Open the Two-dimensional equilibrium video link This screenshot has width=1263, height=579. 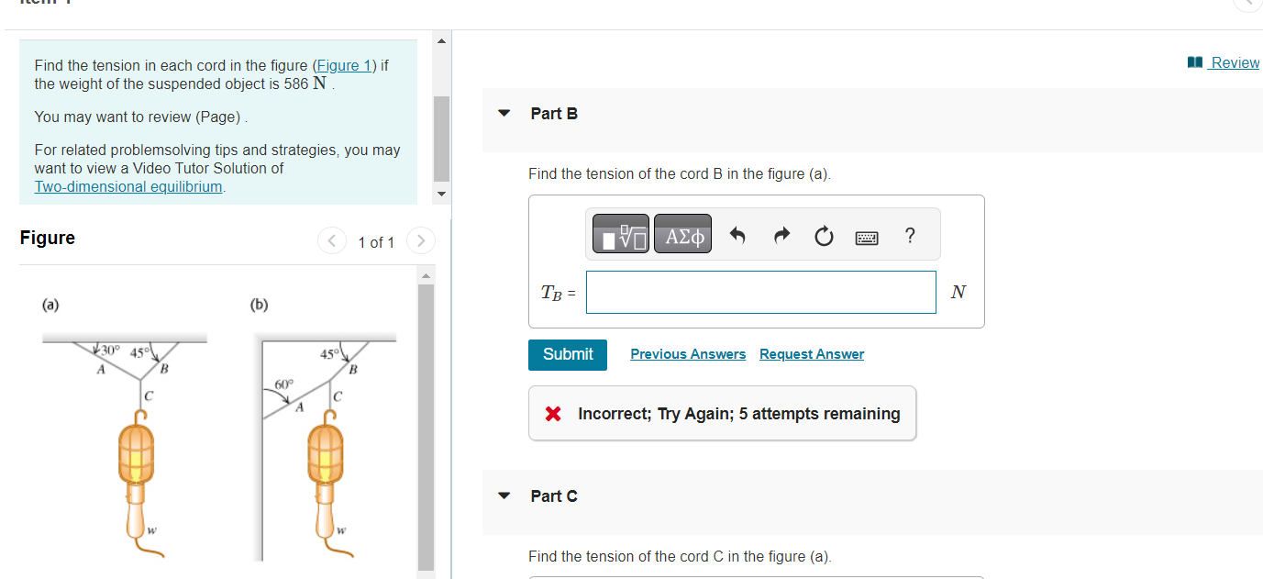(x=127, y=186)
